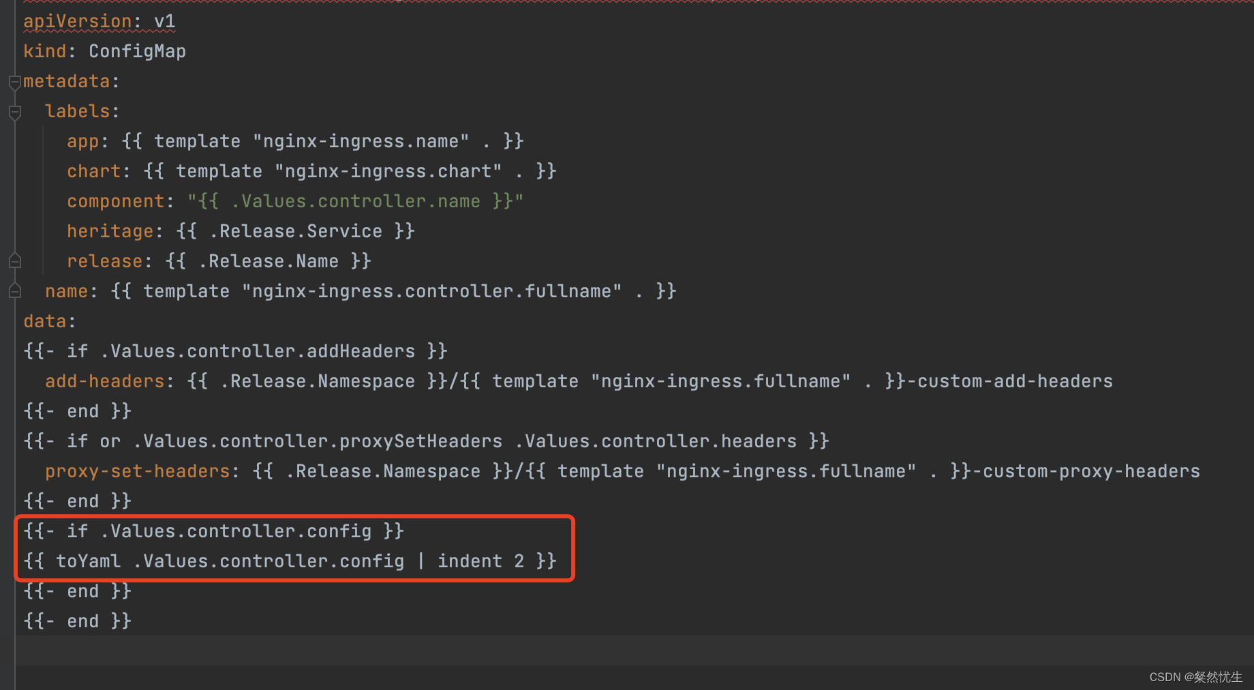Image resolution: width=1254 pixels, height=690 pixels.
Task: Click the chart label key
Action: click(x=94, y=172)
